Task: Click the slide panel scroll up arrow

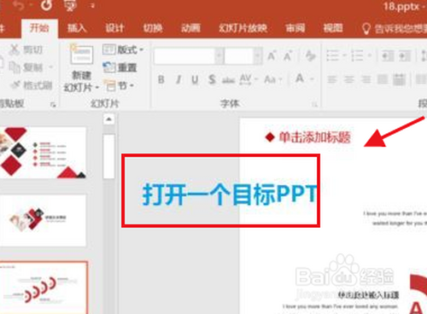Action: (x=108, y=119)
